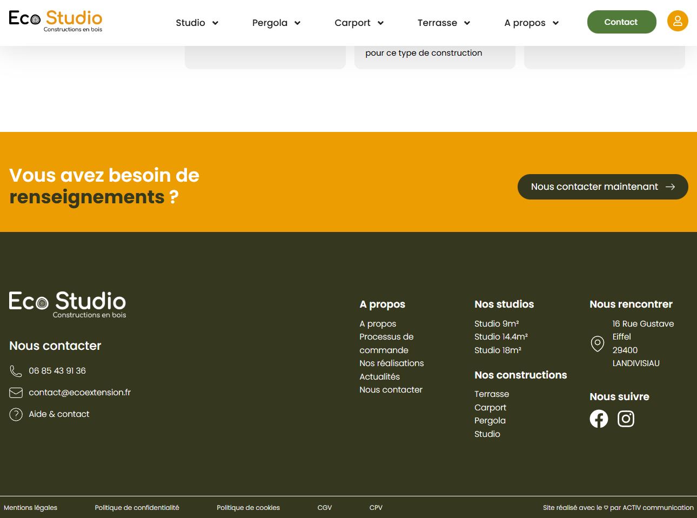
Task: Open the Facebook page icon
Action: click(599, 419)
